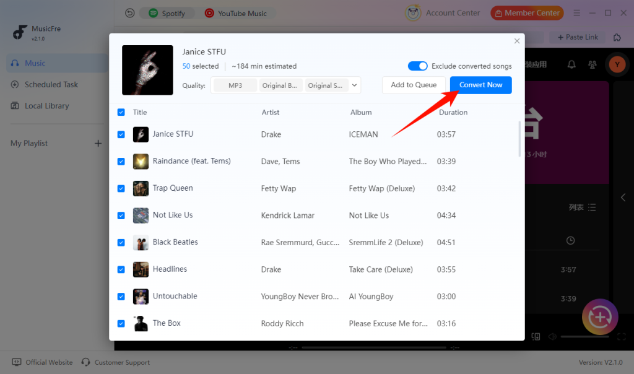Uncheck the Headlines checkbox
This screenshot has height=374, width=634.
(121, 269)
